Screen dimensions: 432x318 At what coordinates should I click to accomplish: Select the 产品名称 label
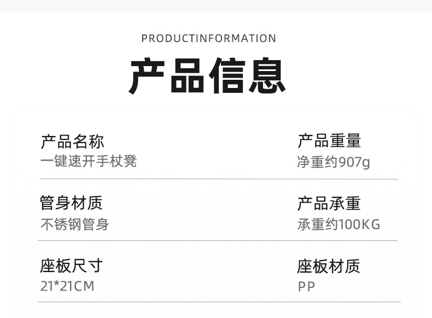click(72, 142)
